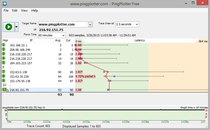210x130 pixels.
Task: Click bold current total 90
Action: pyautogui.click(x=72, y=95)
